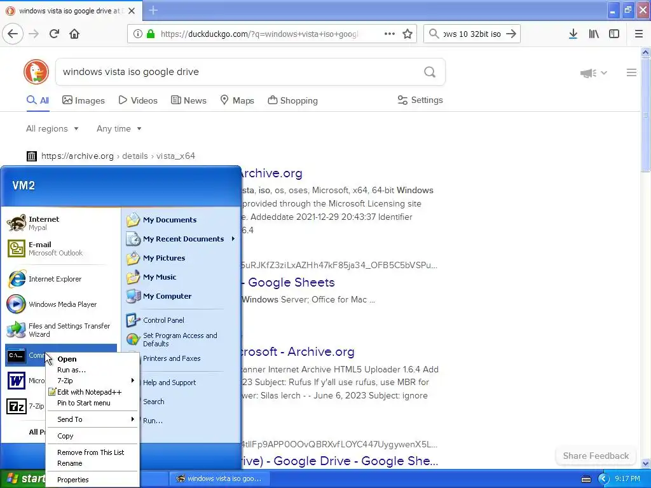Choose Rename in the context menu
Viewport: 651px width, 488px height.
[x=92, y=463]
